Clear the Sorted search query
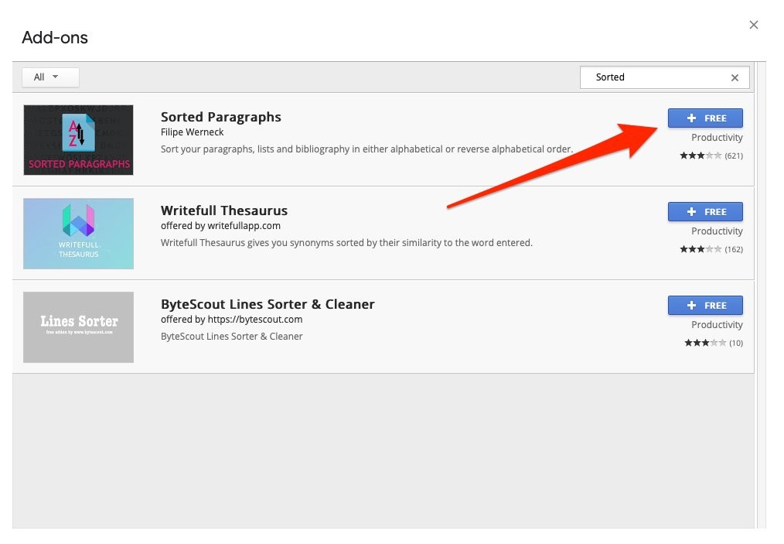784x544 pixels. pyautogui.click(x=735, y=77)
